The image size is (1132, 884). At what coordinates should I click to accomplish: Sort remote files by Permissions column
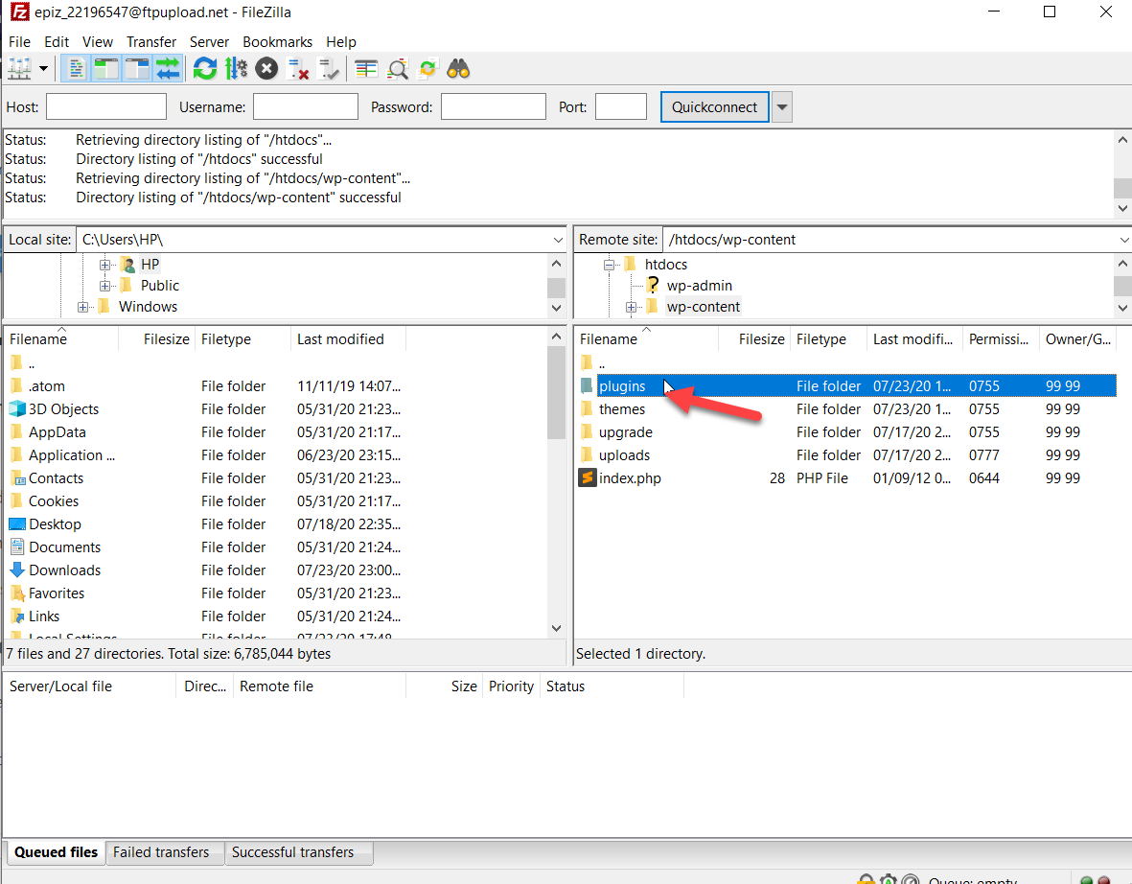(1001, 339)
